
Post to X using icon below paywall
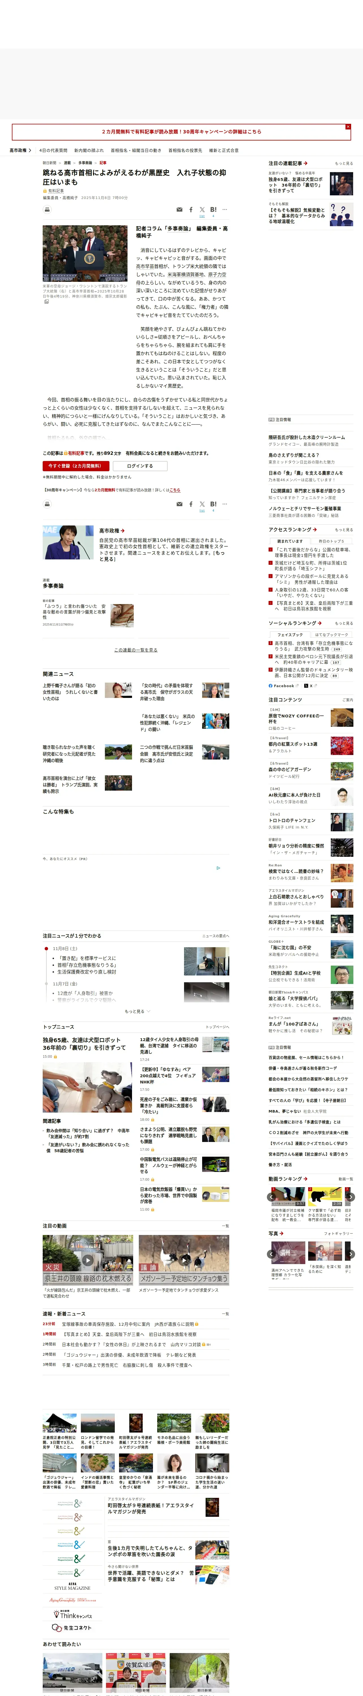(x=202, y=504)
